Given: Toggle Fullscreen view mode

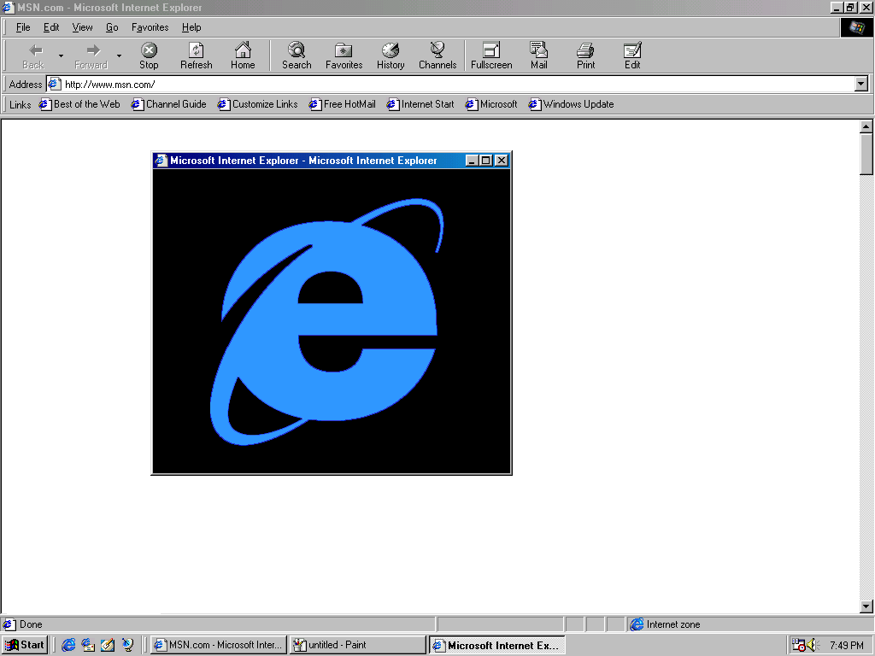Looking at the screenshot, I should tap(491, 56).
